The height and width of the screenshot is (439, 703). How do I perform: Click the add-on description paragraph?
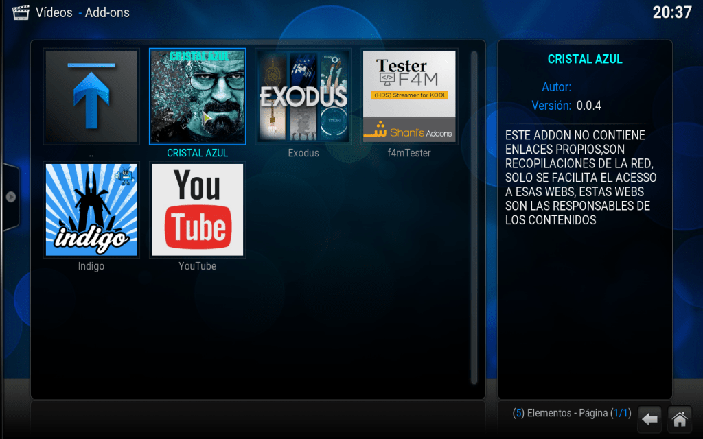(581, 178)
